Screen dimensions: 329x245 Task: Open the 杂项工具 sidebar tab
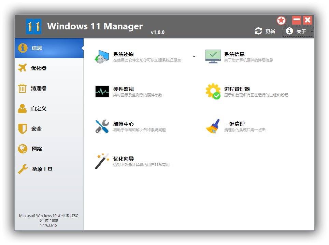[49, 169]
